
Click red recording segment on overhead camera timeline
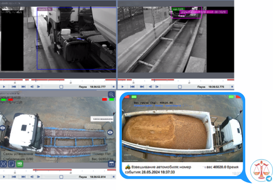pos(52,170)
